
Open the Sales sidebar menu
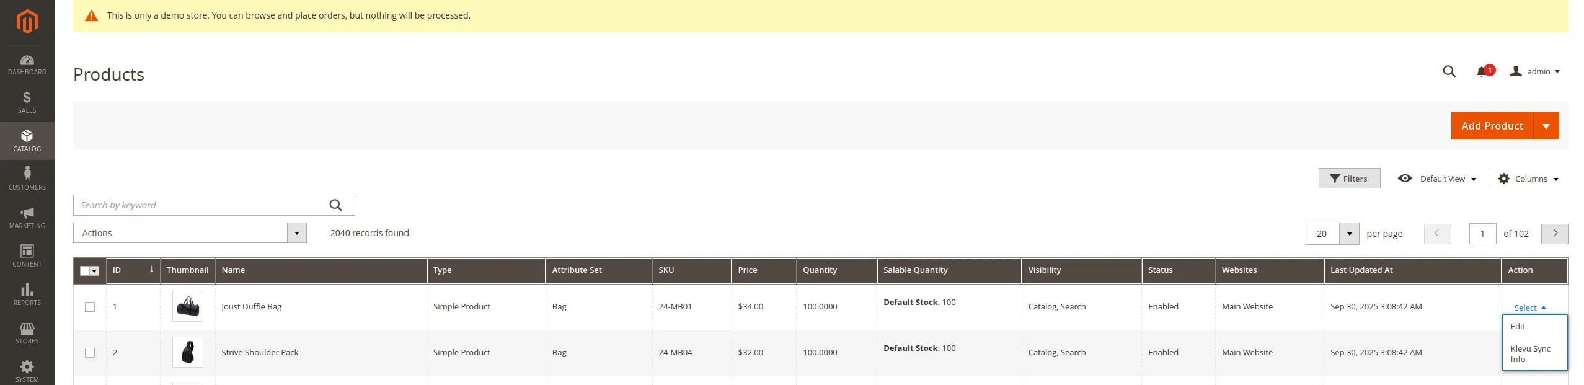(x=27, y=102)
